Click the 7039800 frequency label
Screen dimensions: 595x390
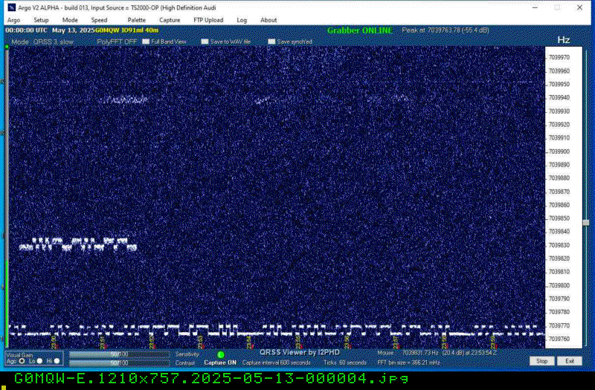pos(559,286)
